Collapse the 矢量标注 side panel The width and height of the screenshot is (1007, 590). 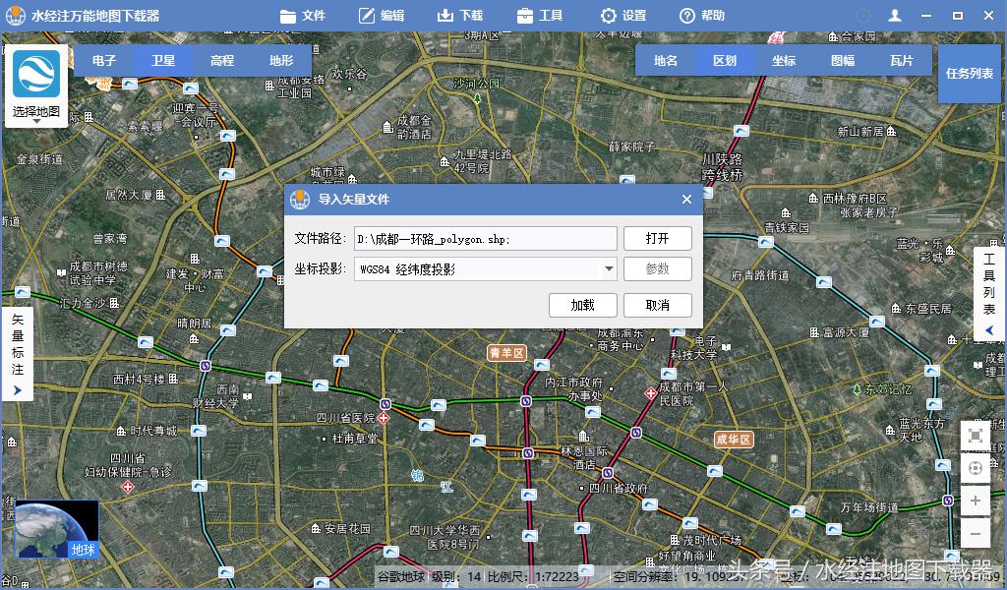pos(17,389)
